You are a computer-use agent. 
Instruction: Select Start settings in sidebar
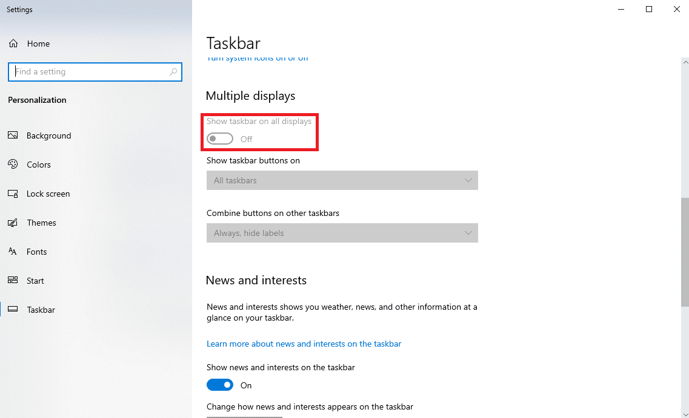pyautogui.click(x=35, y=281)
